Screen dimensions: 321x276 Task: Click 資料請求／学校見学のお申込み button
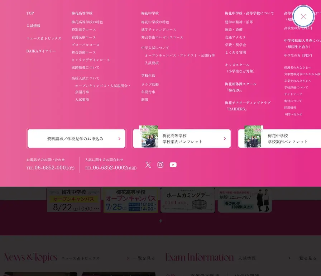pos(76,139)
